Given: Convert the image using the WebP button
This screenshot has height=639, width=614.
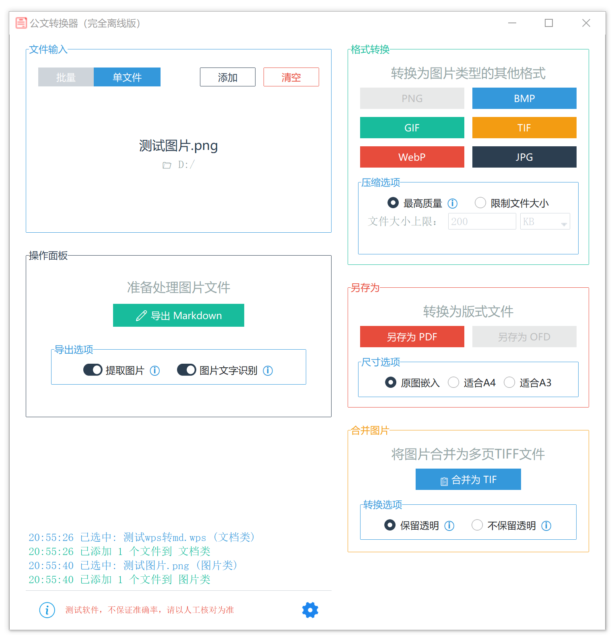Looking at the screenshot, I should 412,157.
